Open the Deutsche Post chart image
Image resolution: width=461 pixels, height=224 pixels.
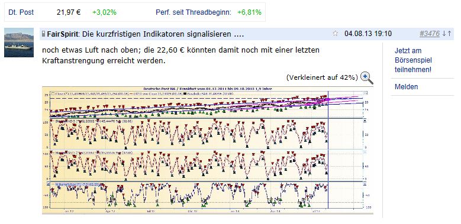coord(208,150)
